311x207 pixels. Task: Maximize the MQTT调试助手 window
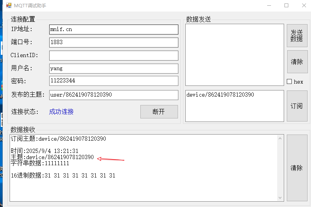point(286,5)
